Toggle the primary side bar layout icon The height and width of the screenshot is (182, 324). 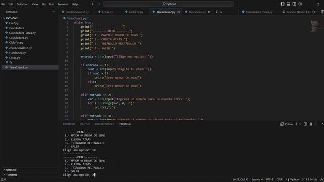click(x=282, y=4)
